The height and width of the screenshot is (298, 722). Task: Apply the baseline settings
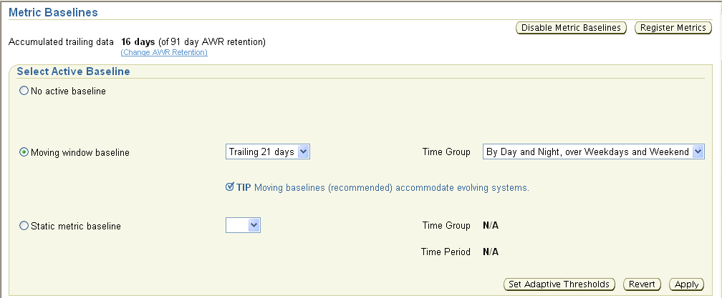686,284
